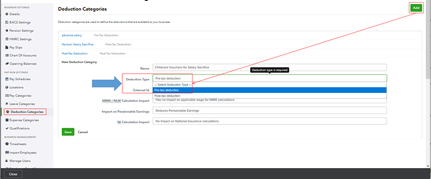431x179 pixels.
Task: Click the plane icon for Leave Categories
Action: pos(7,104)
